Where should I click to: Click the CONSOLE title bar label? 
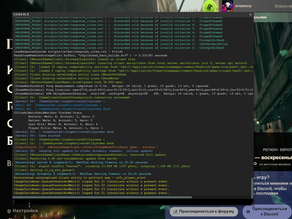click(x=21, y=14)
